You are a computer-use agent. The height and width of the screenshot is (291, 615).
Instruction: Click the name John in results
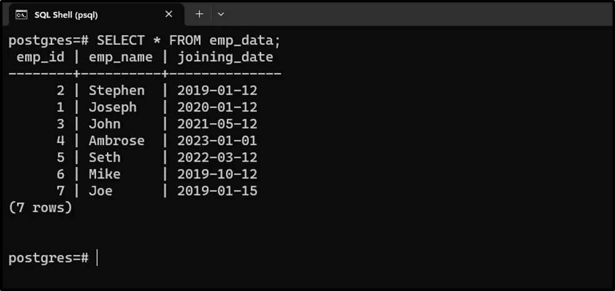(104, 124)
